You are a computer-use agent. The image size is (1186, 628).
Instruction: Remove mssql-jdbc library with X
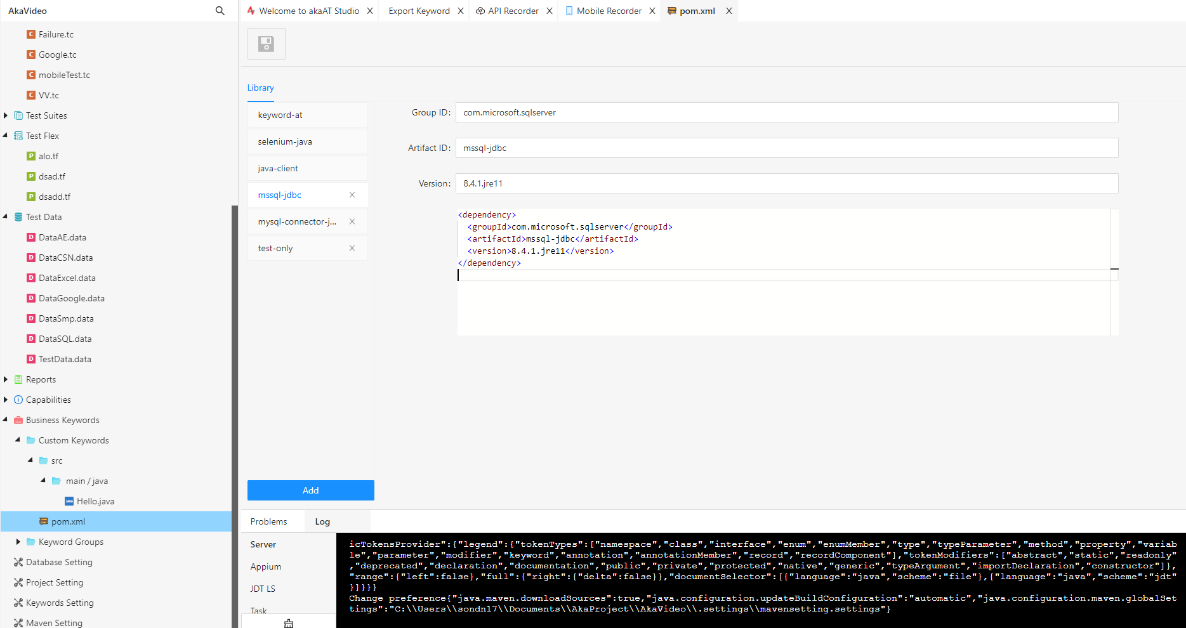click(352, 195)
